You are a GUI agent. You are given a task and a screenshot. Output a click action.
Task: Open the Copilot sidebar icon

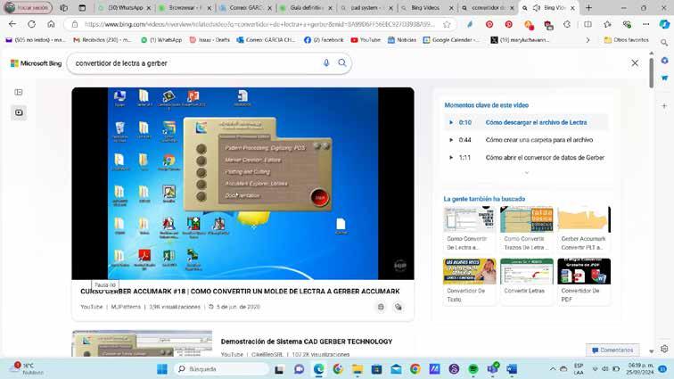point(664,24)
